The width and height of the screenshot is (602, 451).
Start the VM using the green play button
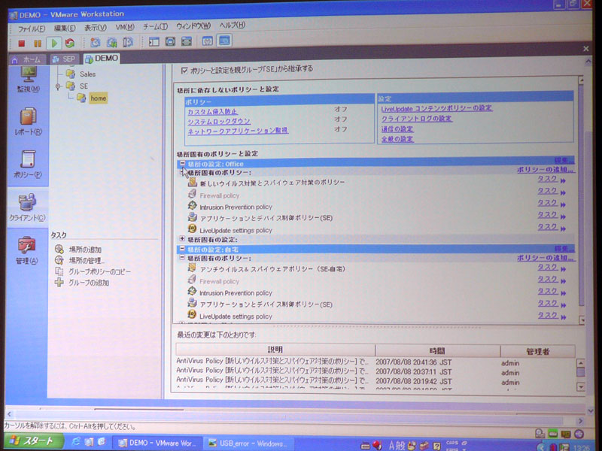tap(54, 43)
